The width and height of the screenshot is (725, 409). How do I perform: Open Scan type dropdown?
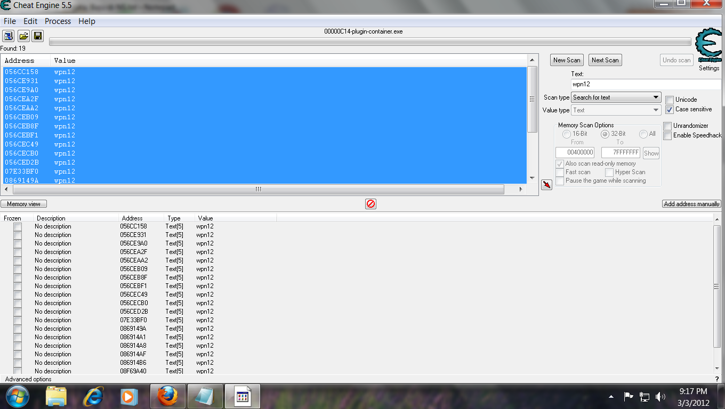616,97
